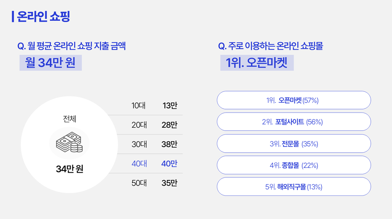Click the blue 40만 value

click(x=169, y=163)
